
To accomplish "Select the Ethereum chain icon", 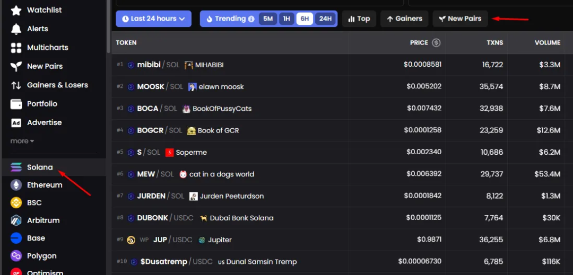I will (16, 185).
